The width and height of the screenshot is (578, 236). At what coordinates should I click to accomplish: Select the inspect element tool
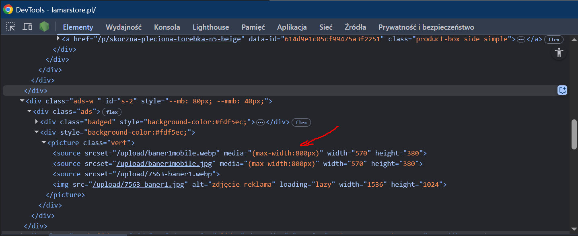[x=11, y=27]
